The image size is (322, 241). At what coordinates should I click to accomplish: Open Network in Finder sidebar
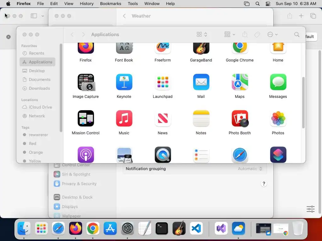tap(38, 116)
